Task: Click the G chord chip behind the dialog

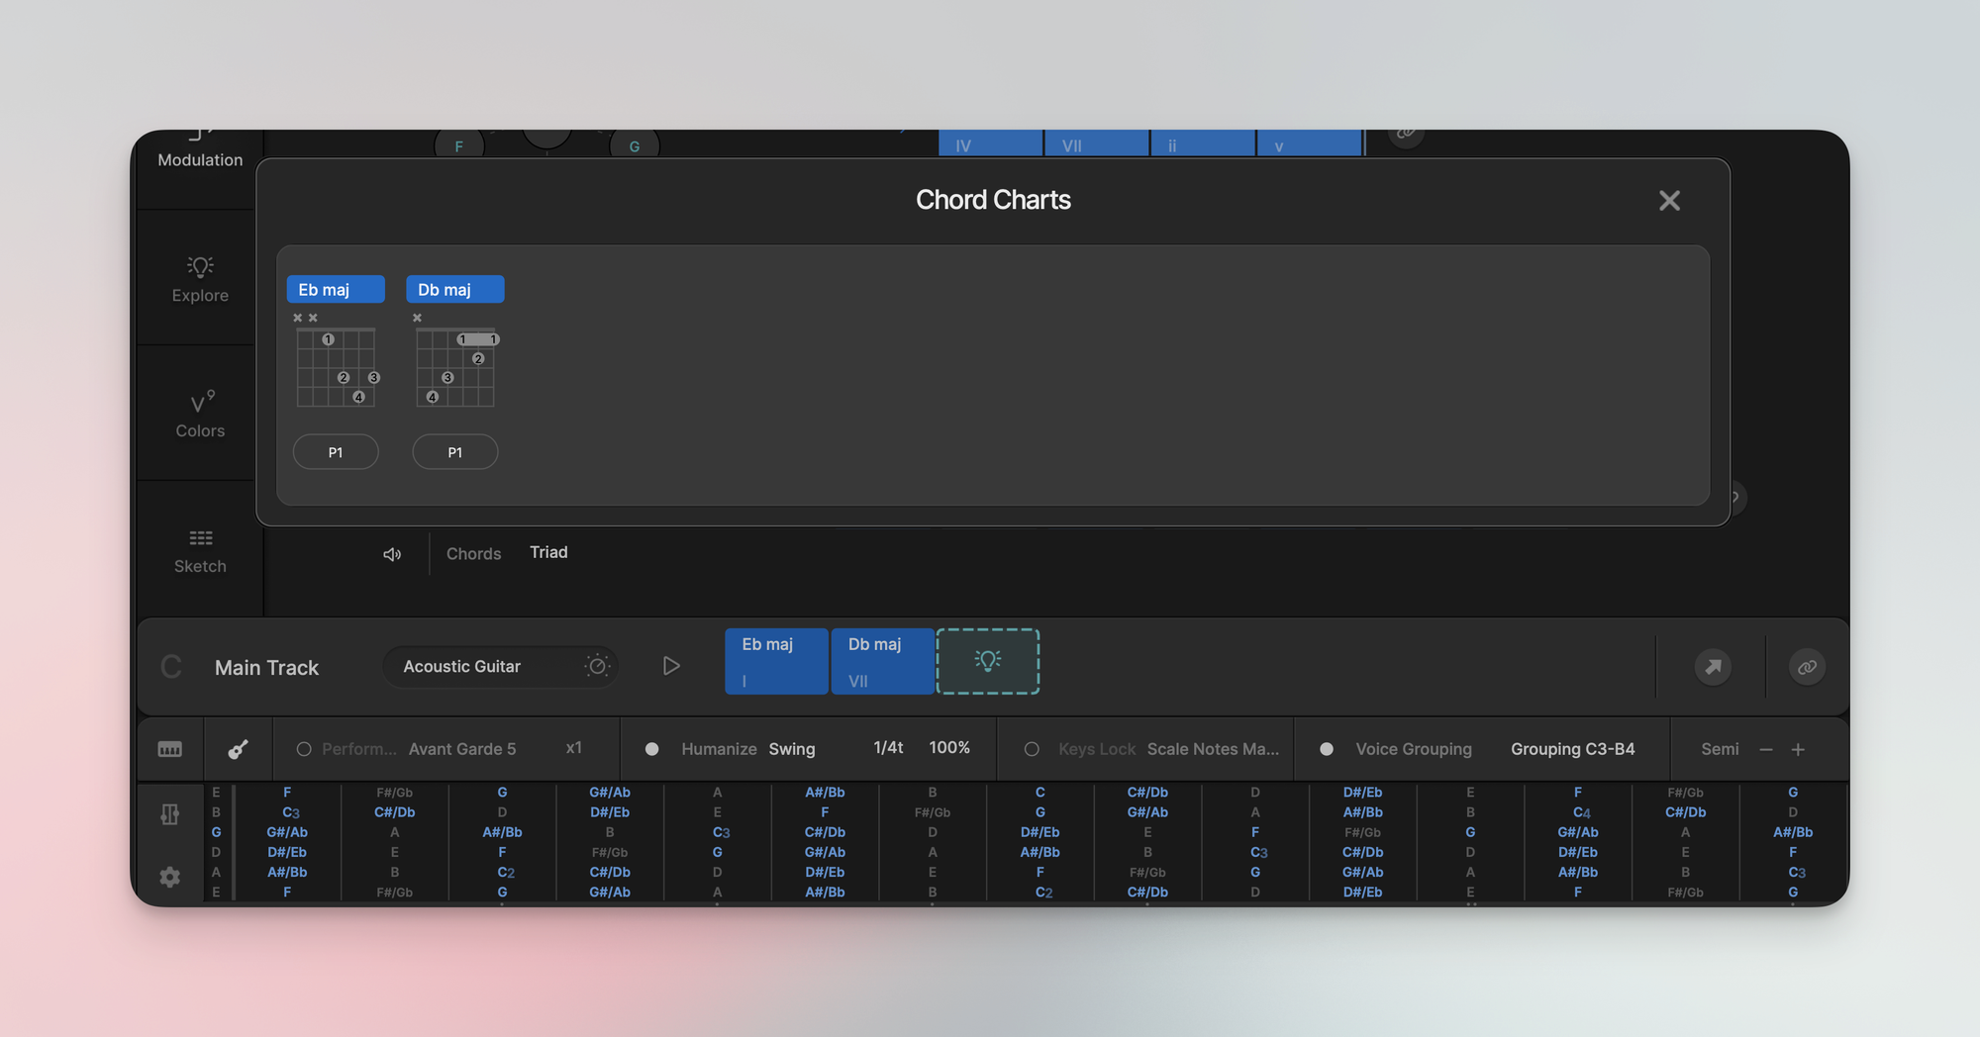Action: pos(635,145)
